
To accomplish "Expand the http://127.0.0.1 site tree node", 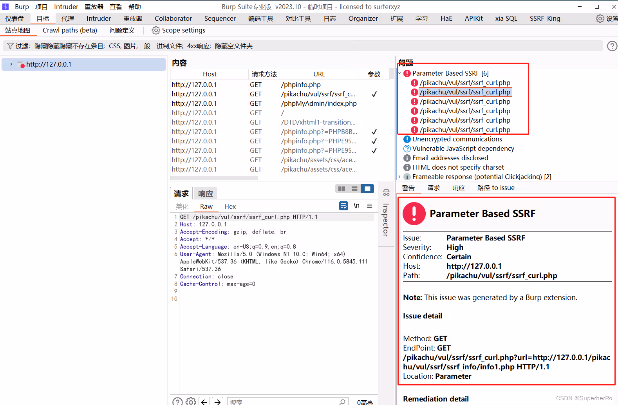I will [11, 65].
